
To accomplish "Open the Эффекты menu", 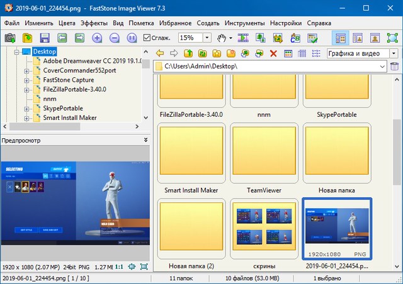I will click(94, 23).
